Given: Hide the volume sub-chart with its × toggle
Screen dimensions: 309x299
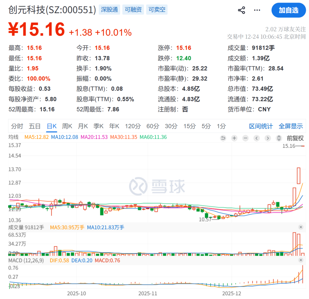Looking at the screenshot, I should pyautogui.click(x=301, y=227).
